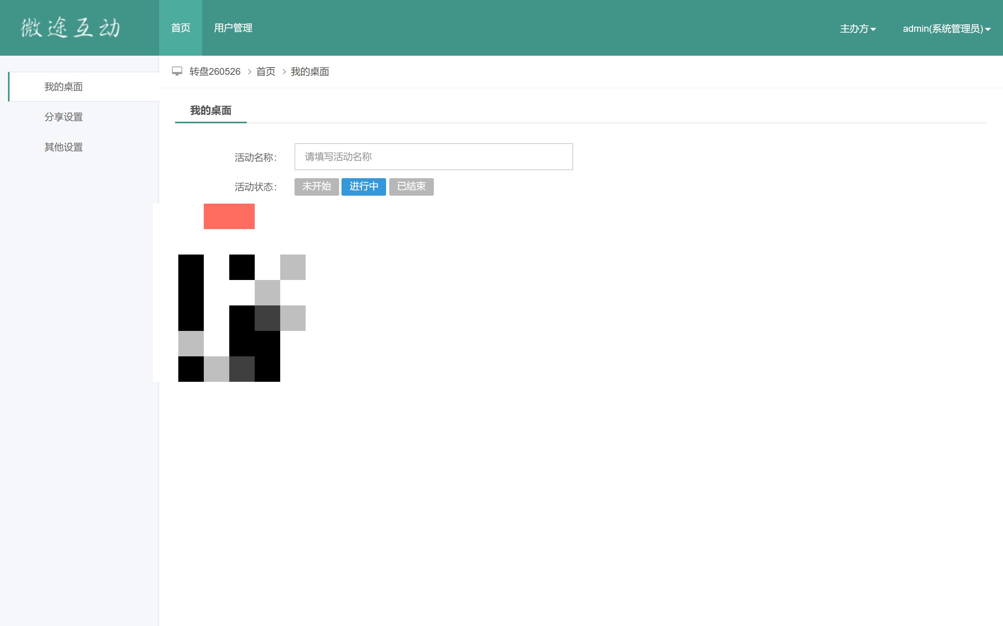Select 我的桌面 in the sidebar
This screenshot has height=626, width=1003.
pos(84,87)
